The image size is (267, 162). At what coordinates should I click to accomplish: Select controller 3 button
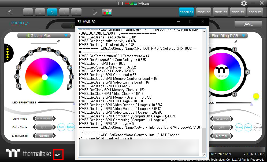tap(52, 12)
